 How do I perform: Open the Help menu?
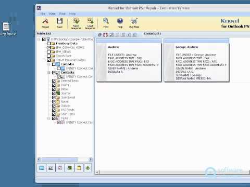coord(72,14)
